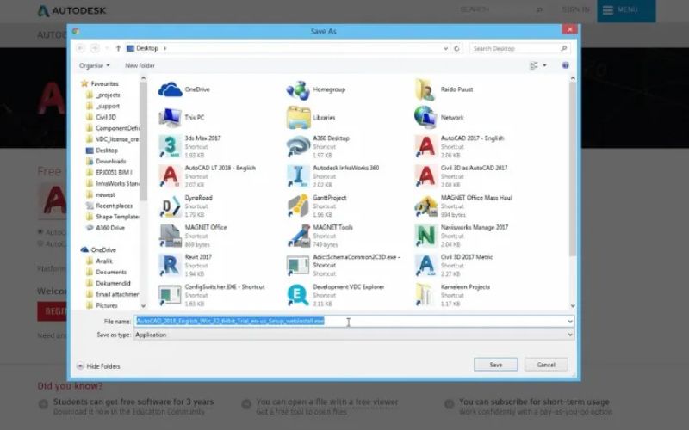
Task: Open the Save as type combo box
Action: (354, 335)
